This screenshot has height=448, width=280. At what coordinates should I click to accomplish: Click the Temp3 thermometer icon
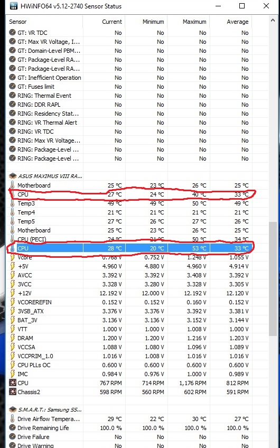pos(12,203)
